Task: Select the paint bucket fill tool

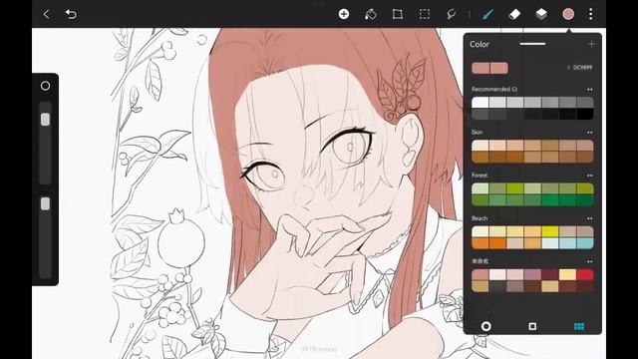Action: [371, 14]
